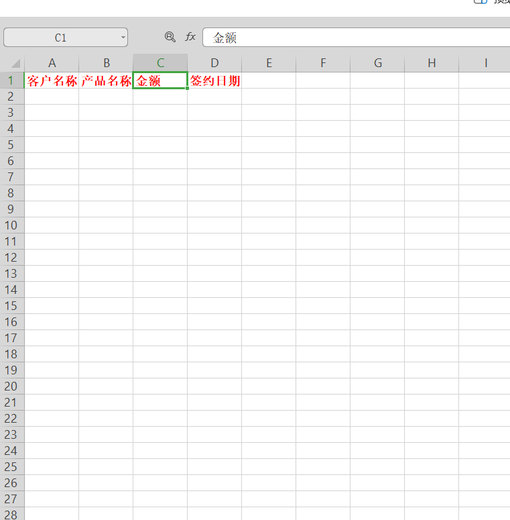Select column E header

point(269,63)
